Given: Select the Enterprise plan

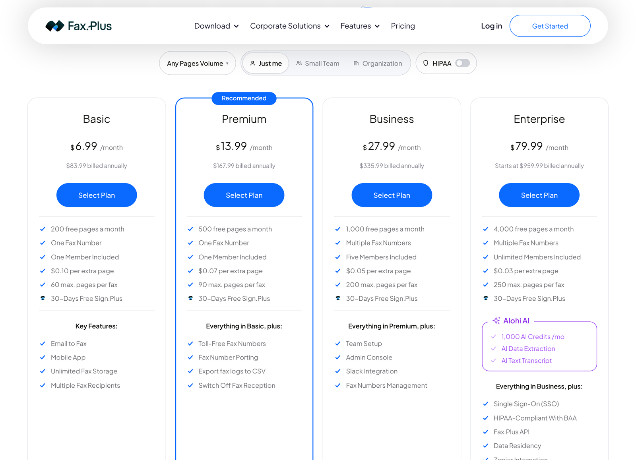Looking at the screenshot, I should pos(539,195).
